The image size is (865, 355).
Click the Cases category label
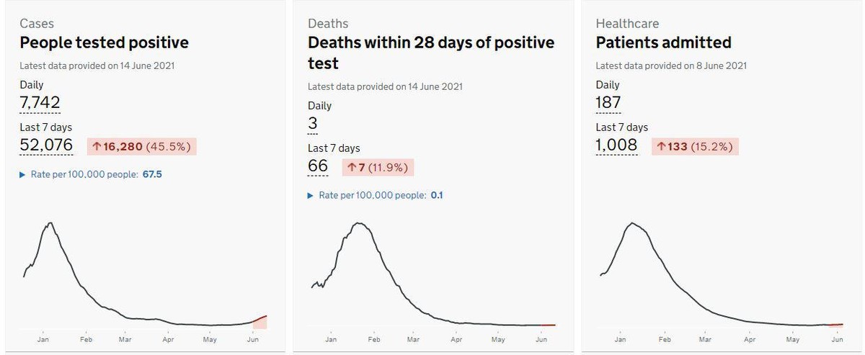37,24
